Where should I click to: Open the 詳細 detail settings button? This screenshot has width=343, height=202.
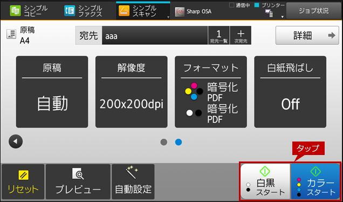tap(307, 35)
